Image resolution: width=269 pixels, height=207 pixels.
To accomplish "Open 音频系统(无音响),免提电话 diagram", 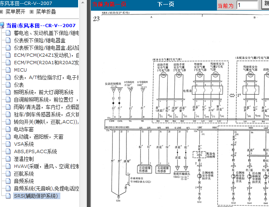I will pyautogui.click(x=46, y=188).
